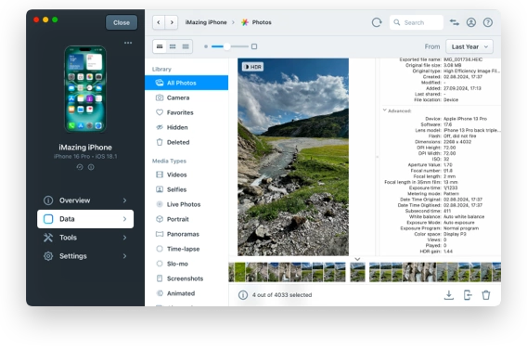The image size is (527, 349).
Task: Click the forward navigation arrow
Action: 172,22
